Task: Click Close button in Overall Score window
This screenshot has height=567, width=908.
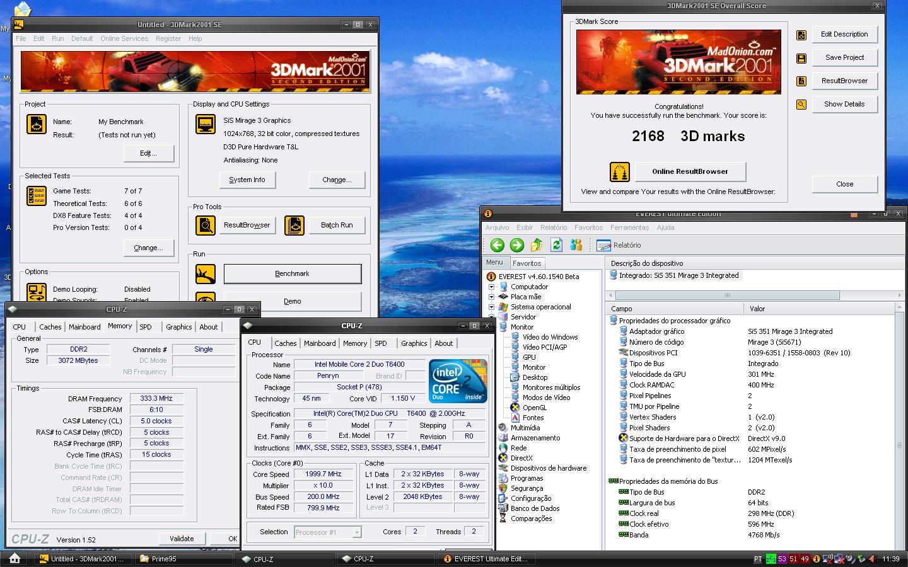Action: (844, 184)
